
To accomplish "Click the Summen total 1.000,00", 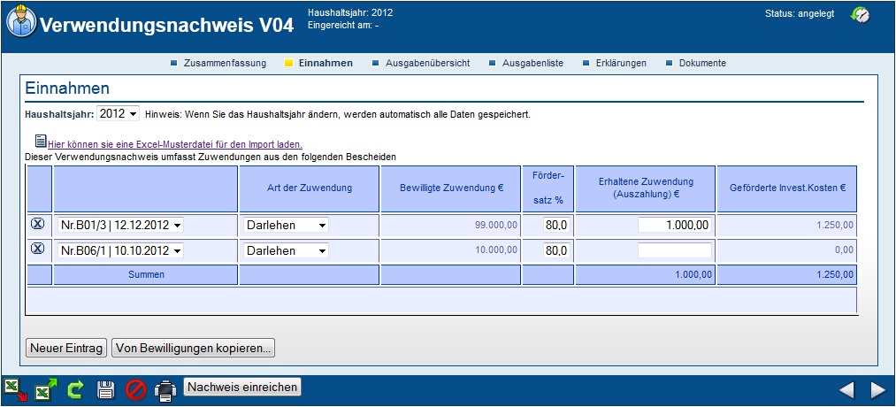I will [x=693, y=275].
